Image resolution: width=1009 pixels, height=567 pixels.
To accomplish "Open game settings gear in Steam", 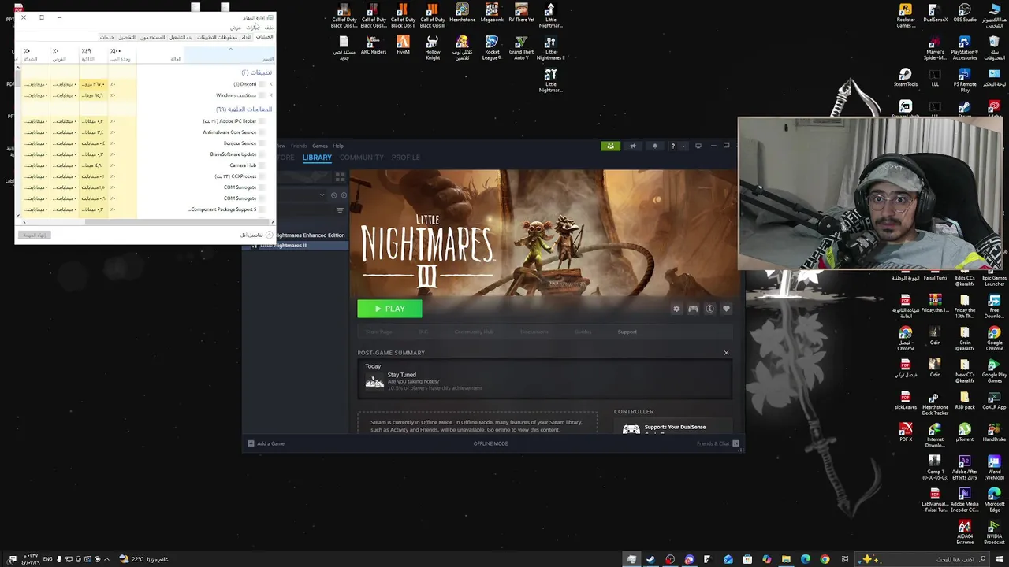I will click(676, 309).
